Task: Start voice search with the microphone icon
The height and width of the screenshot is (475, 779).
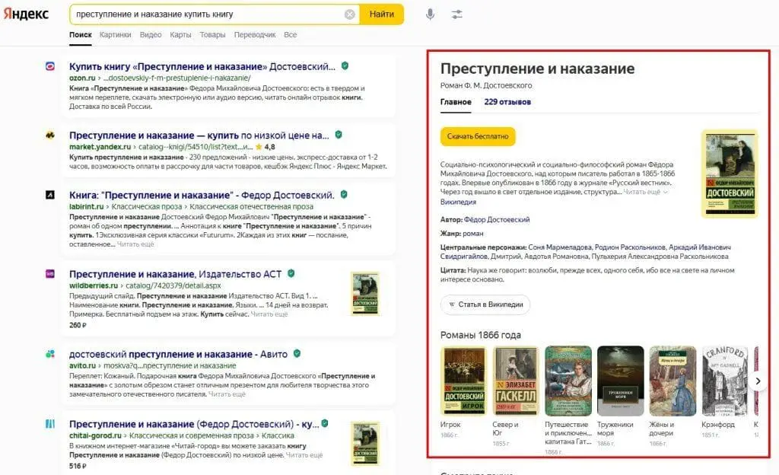Action: 431,14
